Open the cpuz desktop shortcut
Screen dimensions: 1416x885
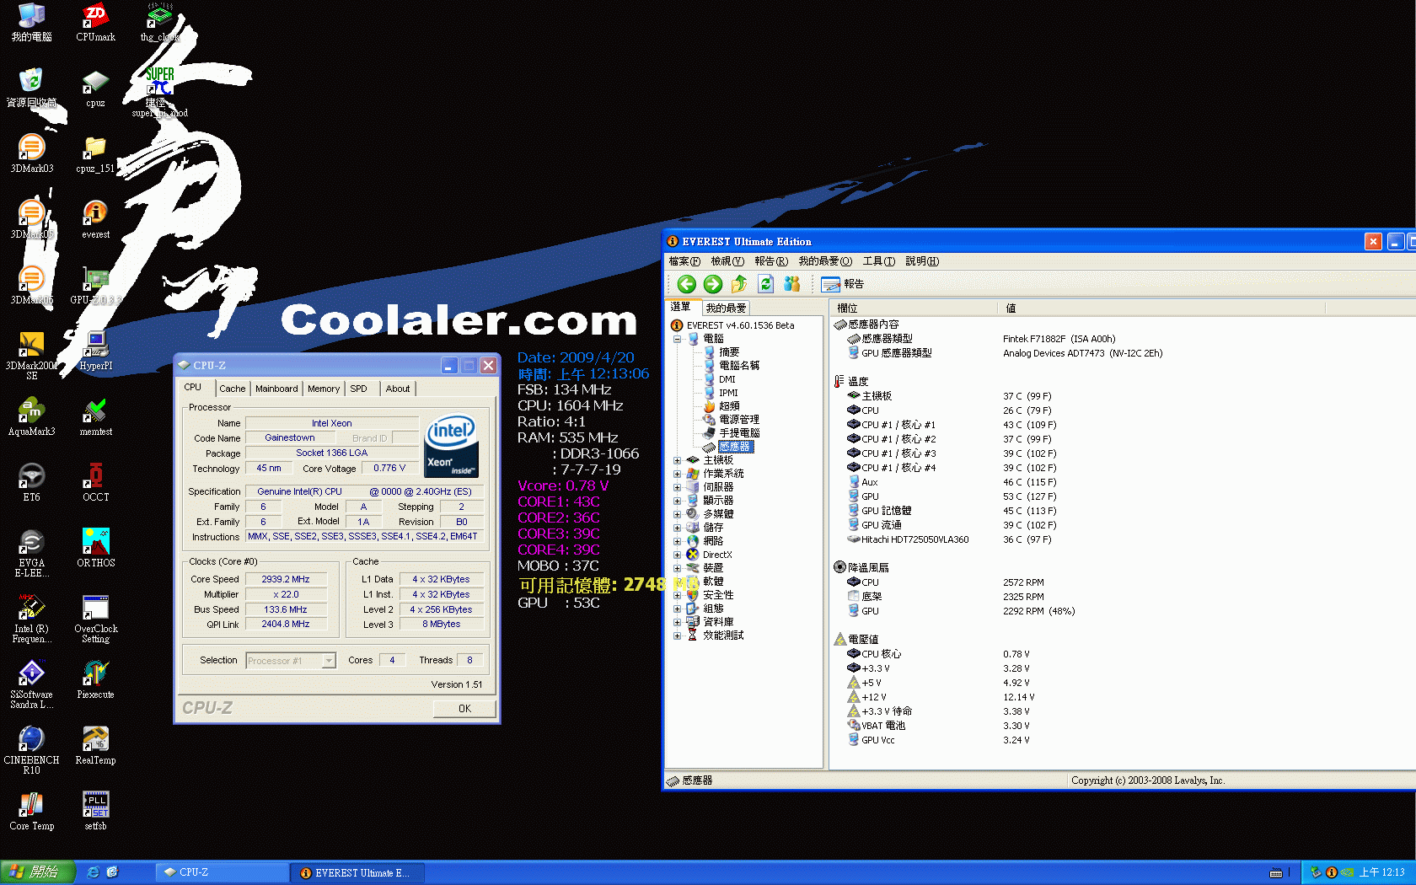(95, 88)
